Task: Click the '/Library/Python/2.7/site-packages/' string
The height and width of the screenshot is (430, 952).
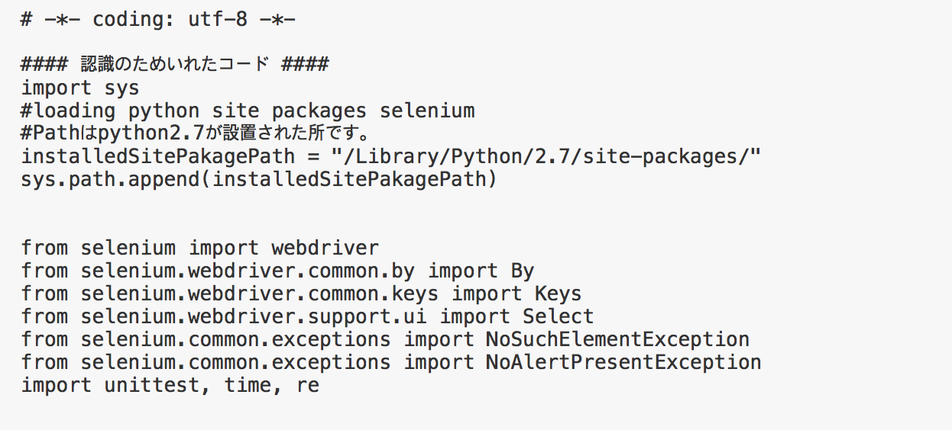Action: 547,157
